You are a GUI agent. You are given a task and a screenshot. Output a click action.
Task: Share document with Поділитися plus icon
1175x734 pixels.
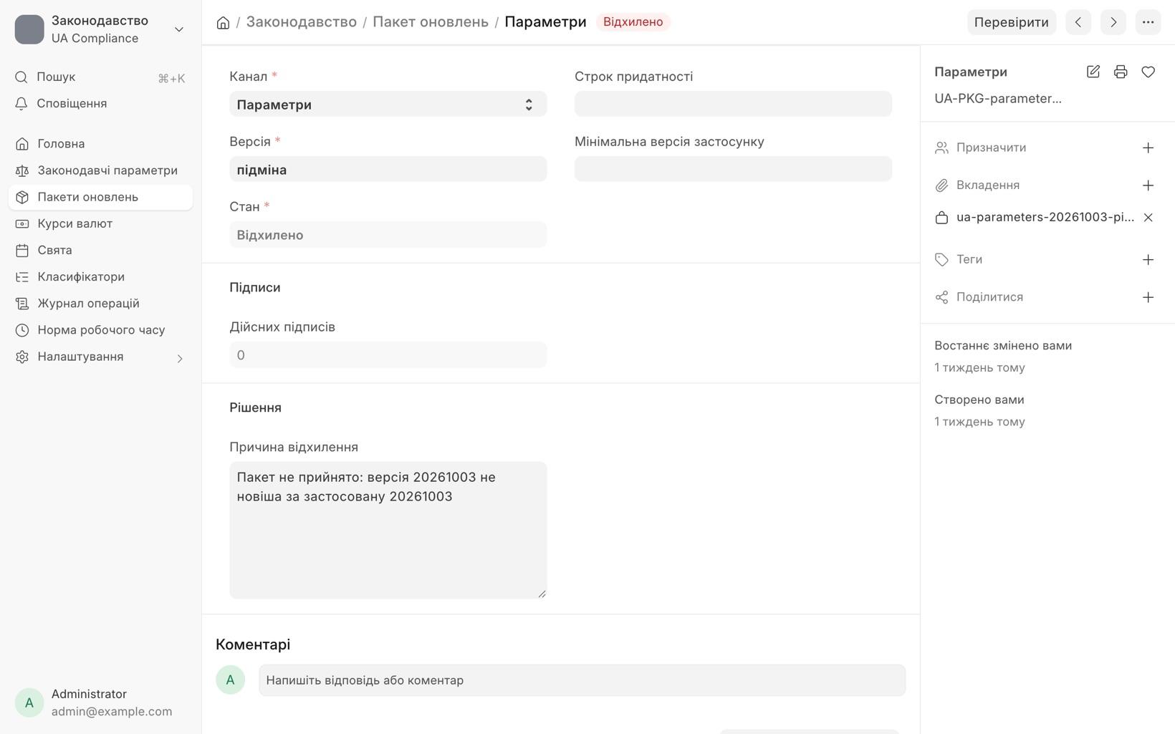pos(1148,297)
